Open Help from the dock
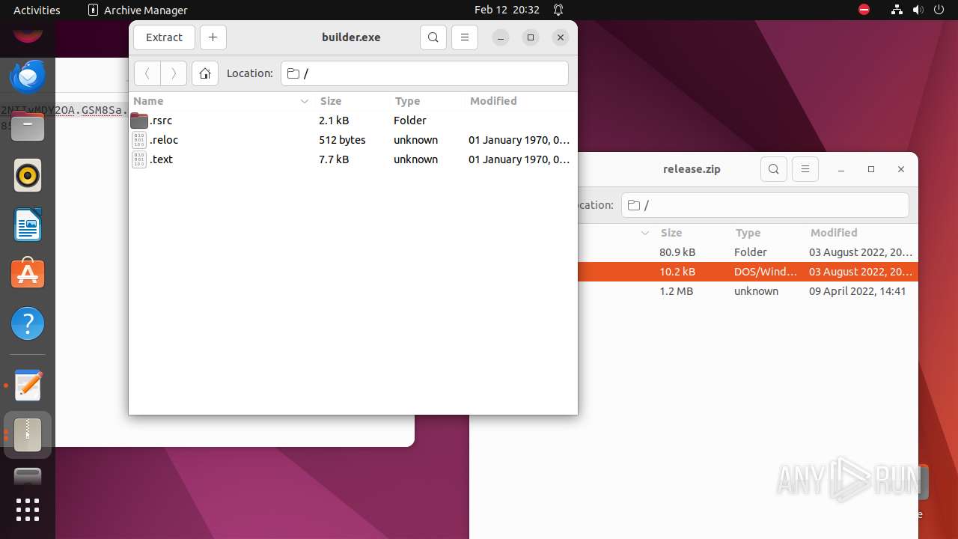Viewport: 958px width, 539px height. pos(28,323)
